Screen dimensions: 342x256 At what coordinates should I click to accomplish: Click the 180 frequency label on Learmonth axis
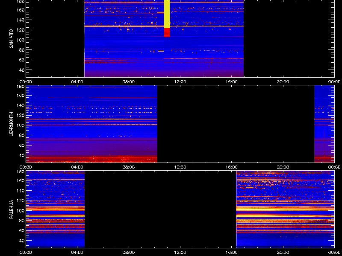pyautogui.click(x=20, y=87)
